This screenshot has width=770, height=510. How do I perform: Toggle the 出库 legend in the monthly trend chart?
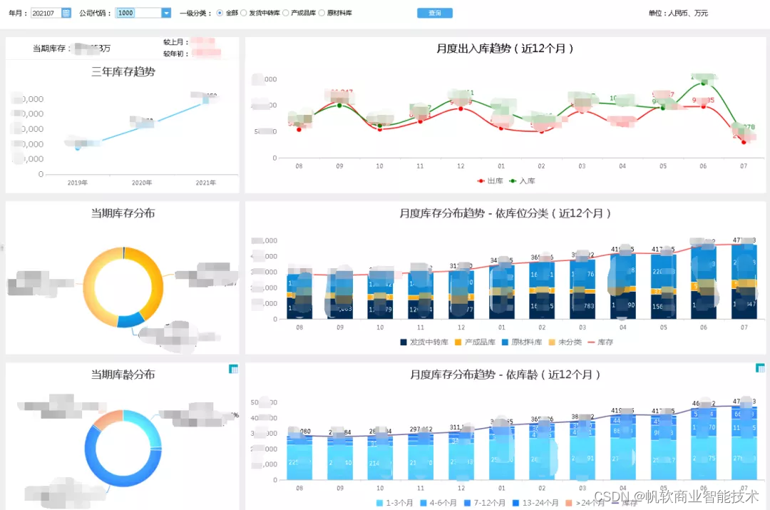[490, 180]
